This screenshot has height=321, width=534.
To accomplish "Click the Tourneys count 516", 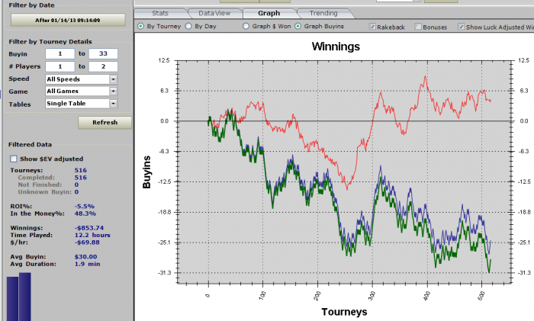I will coord(81,170).
